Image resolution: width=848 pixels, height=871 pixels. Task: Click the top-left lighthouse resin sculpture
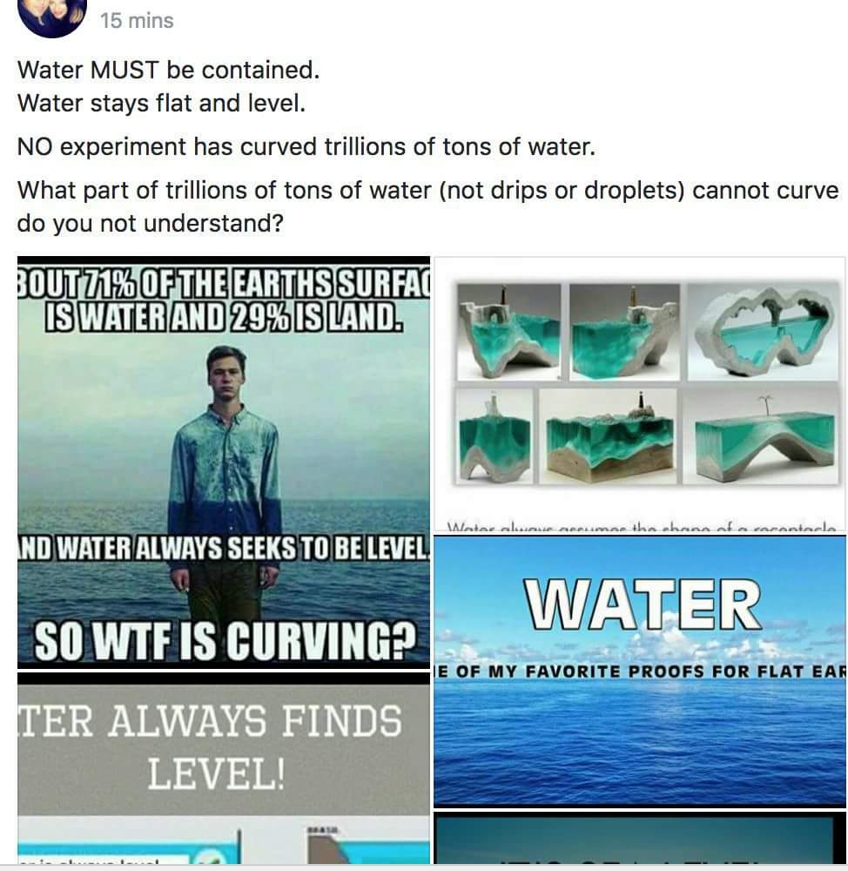pyautogui.click(x=508, y=332)
